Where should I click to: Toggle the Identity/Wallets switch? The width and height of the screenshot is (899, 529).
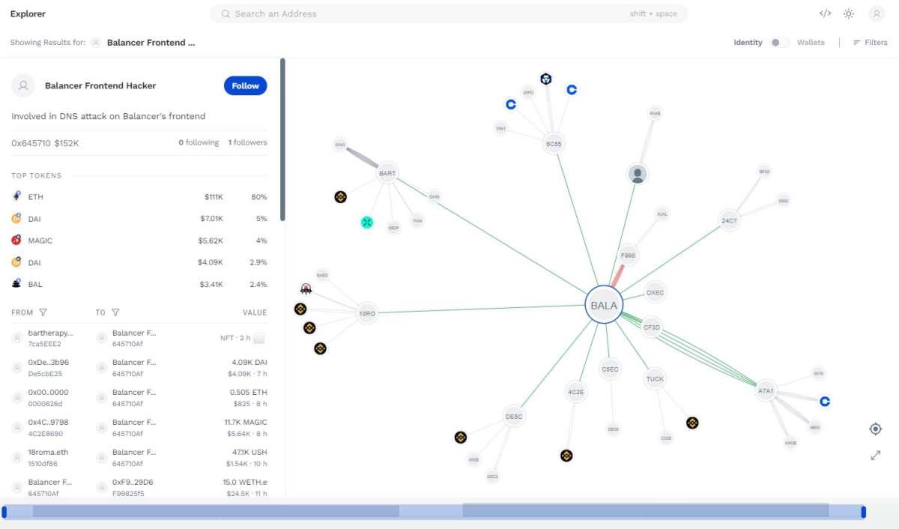[780, 43]
